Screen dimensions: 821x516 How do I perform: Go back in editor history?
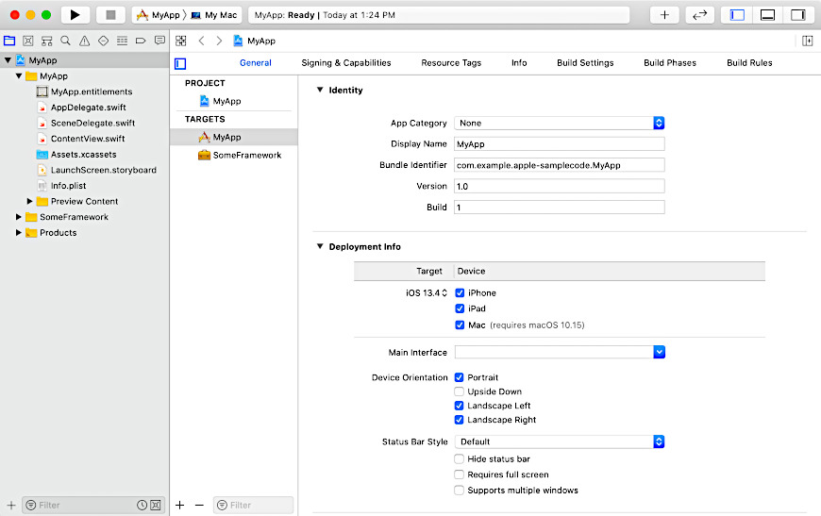point(202,41)
